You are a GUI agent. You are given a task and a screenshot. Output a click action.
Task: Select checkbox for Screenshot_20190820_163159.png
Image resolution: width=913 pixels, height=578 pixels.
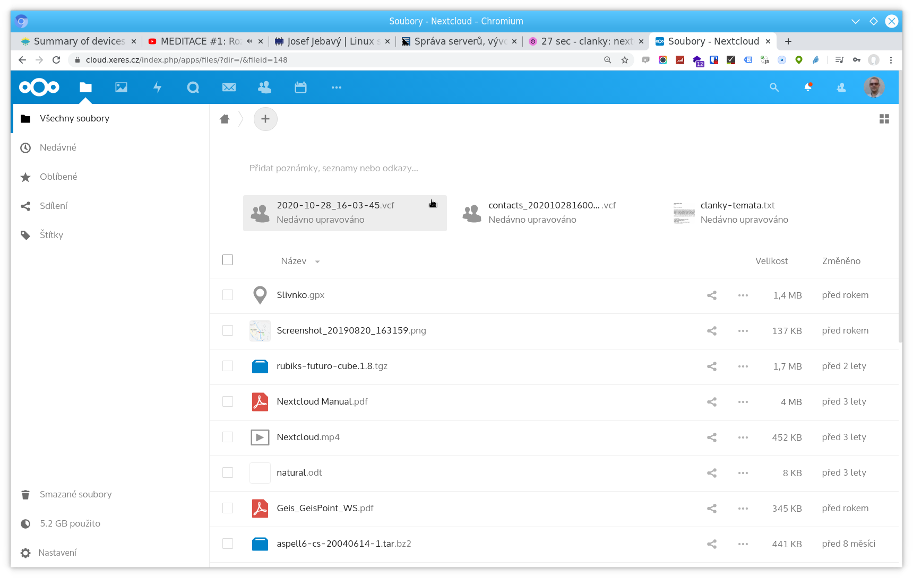[228, 330]
